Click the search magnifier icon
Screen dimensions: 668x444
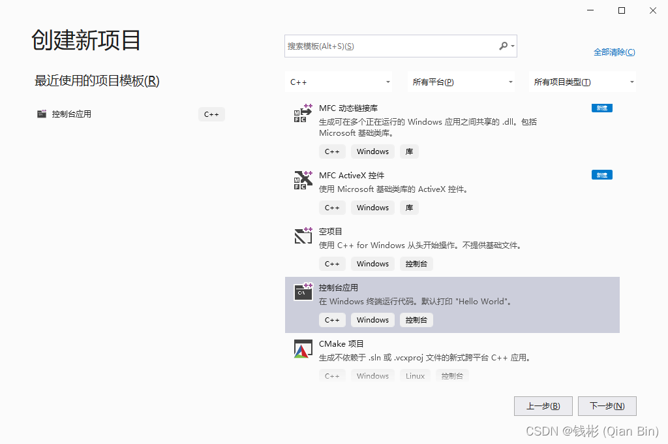coord(504,46)
